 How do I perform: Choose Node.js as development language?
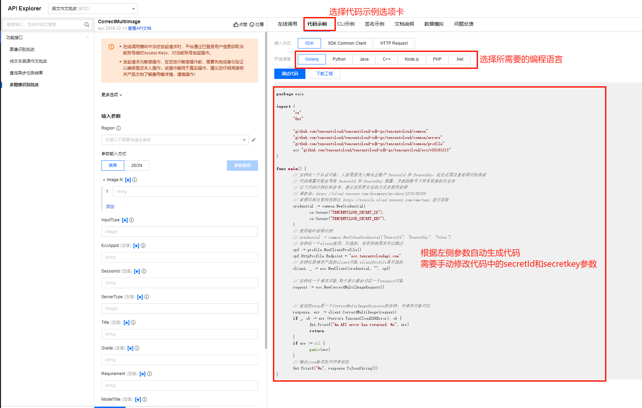pos(412,59)
